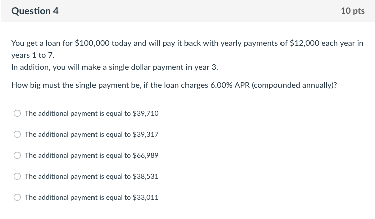Select the radio button for $39,710
This screenshot has height=219, width=375.
pos(17,113)
